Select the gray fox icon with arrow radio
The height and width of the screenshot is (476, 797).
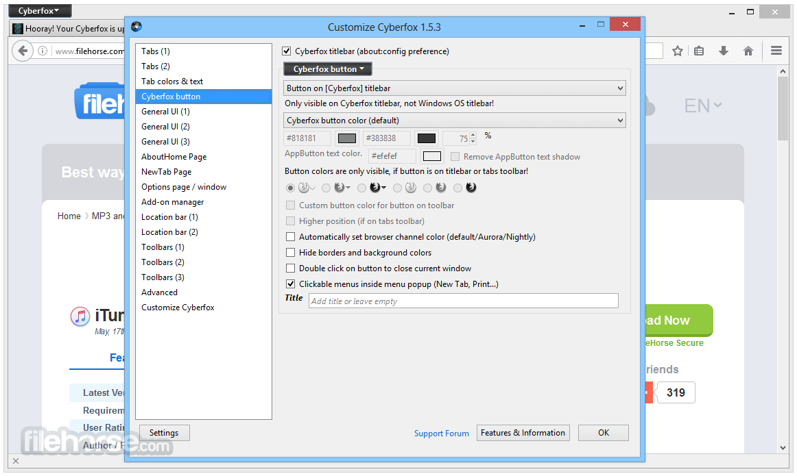coord(326,188)
